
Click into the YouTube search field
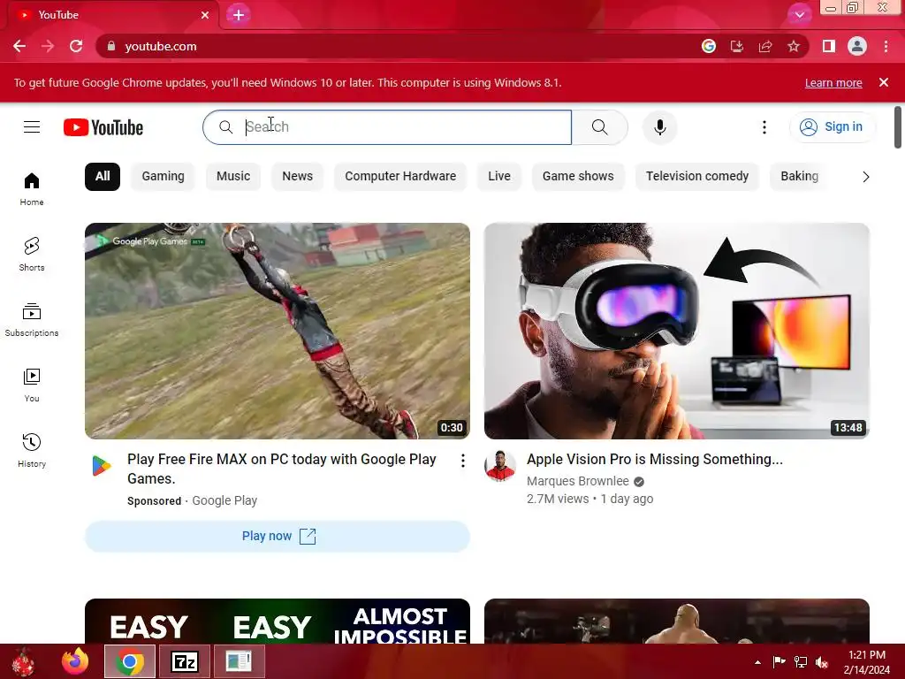click(x=387, y=127)
